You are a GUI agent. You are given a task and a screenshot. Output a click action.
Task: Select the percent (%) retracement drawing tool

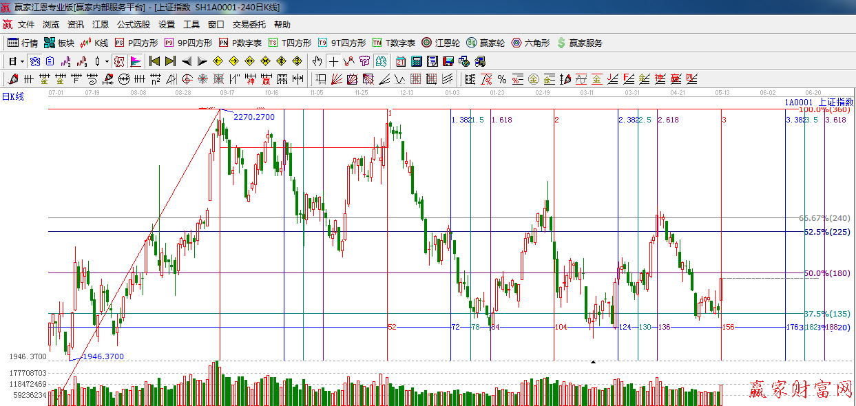[x=502, y=79]
